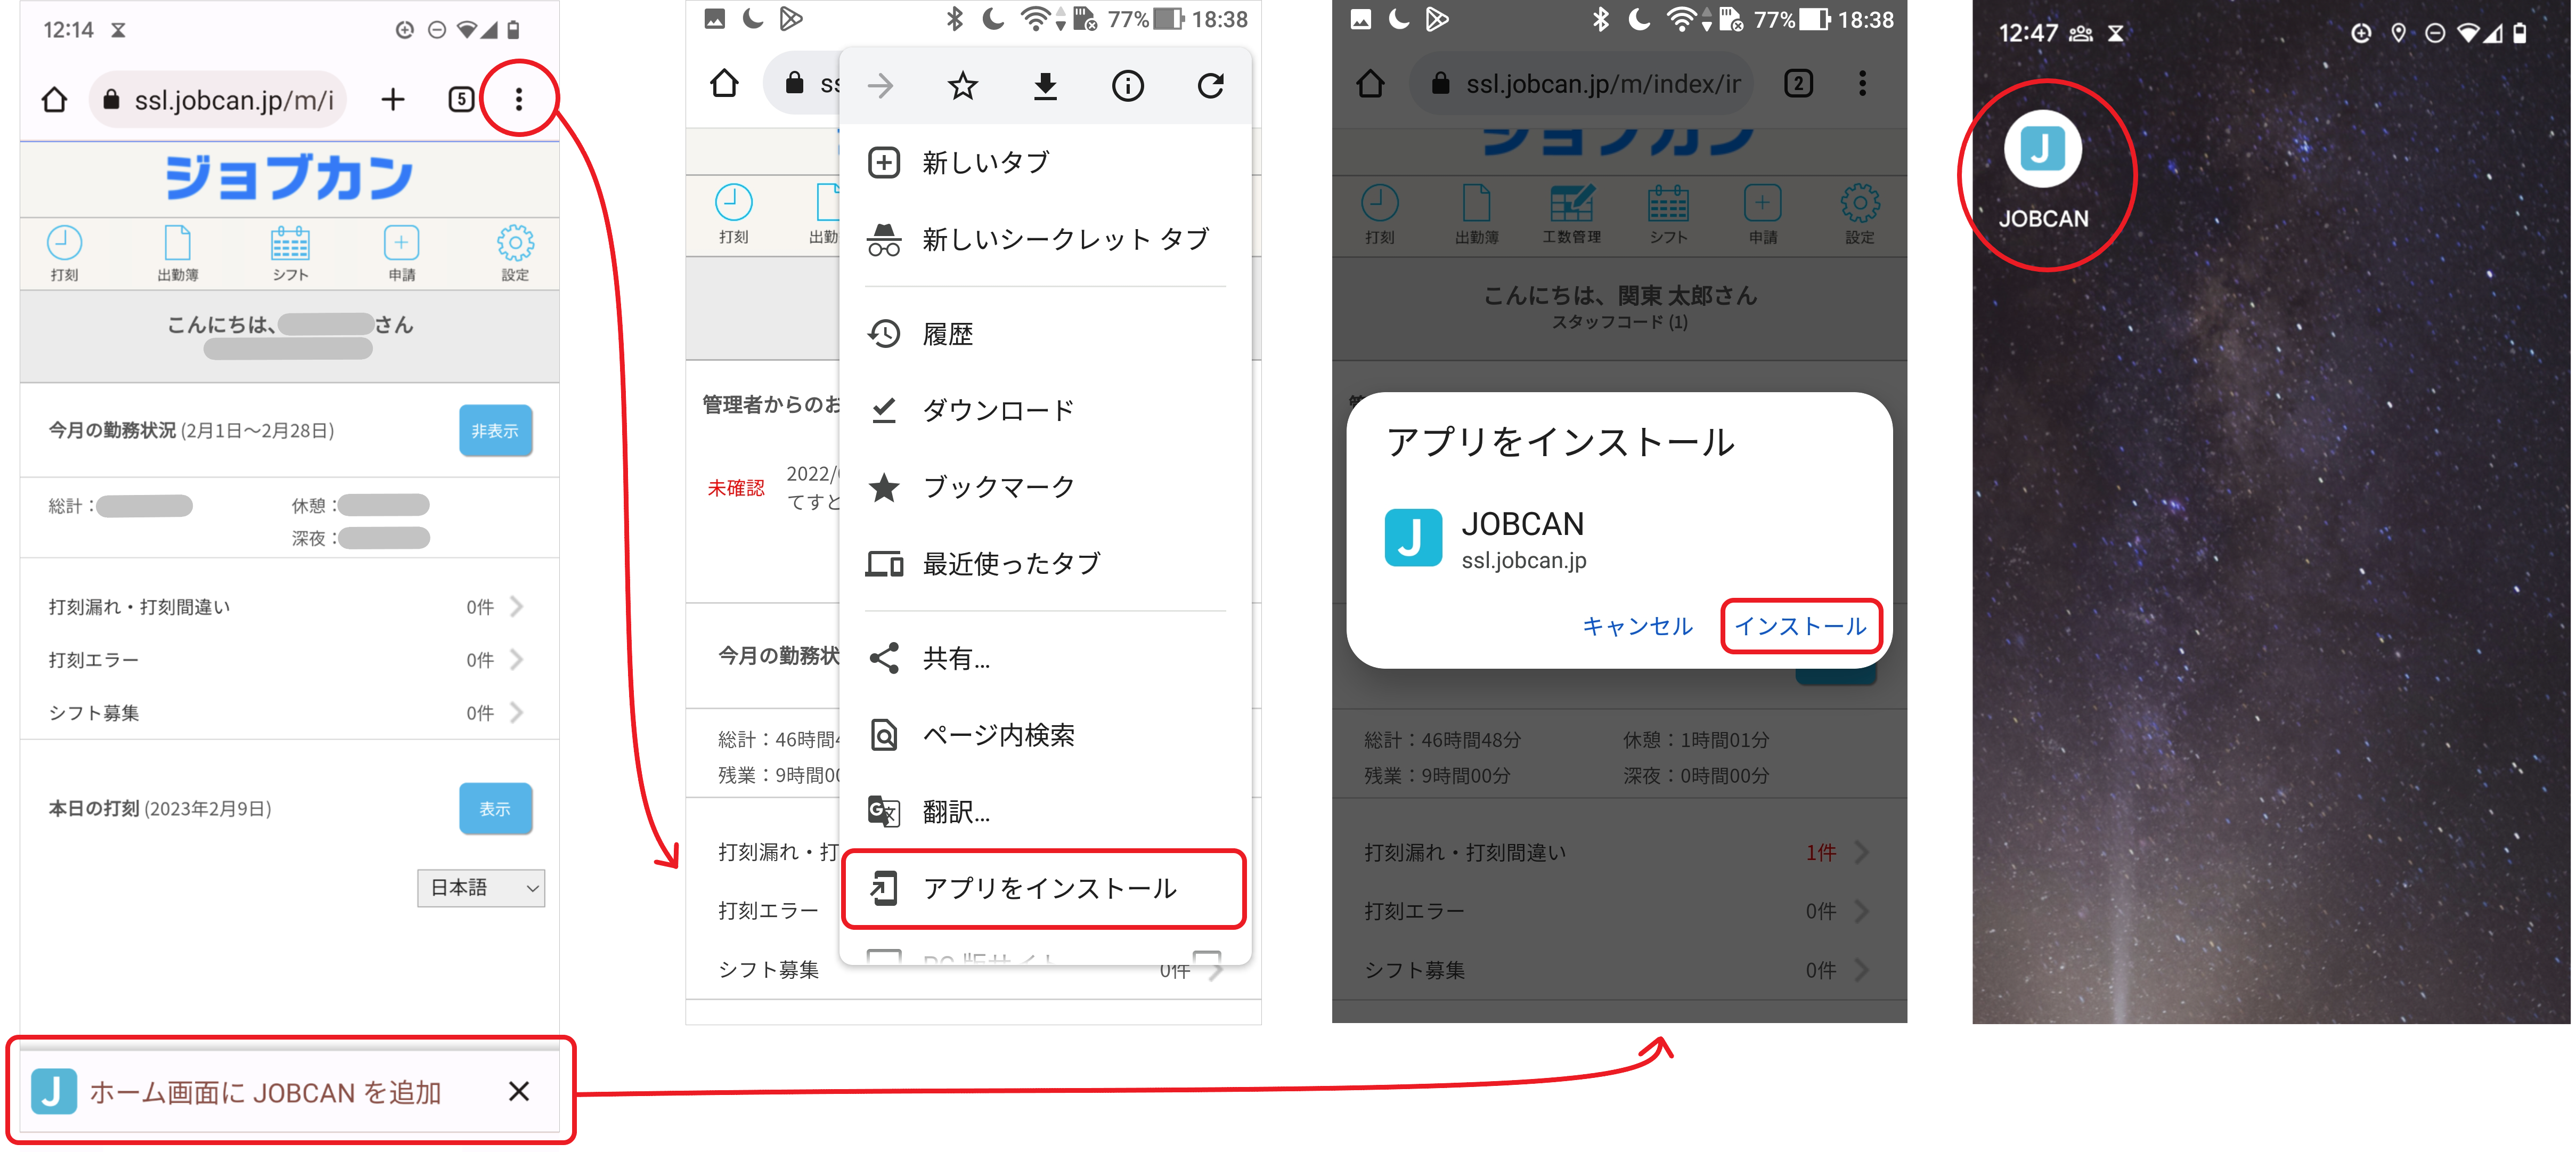Reload the page with the refresh icon
The width and height of the screenshot is (2576, 1152).
point(1210,85)
